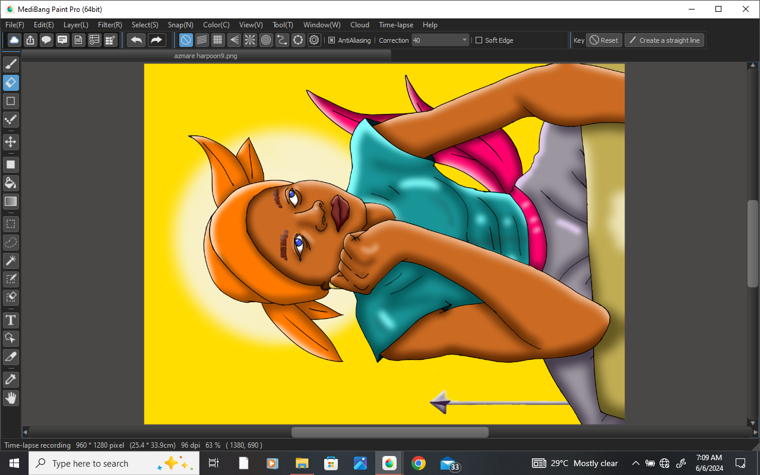Select the Fill rectangle tool
The height and width of the screenshot is (475, 760).
coord(11,164)
